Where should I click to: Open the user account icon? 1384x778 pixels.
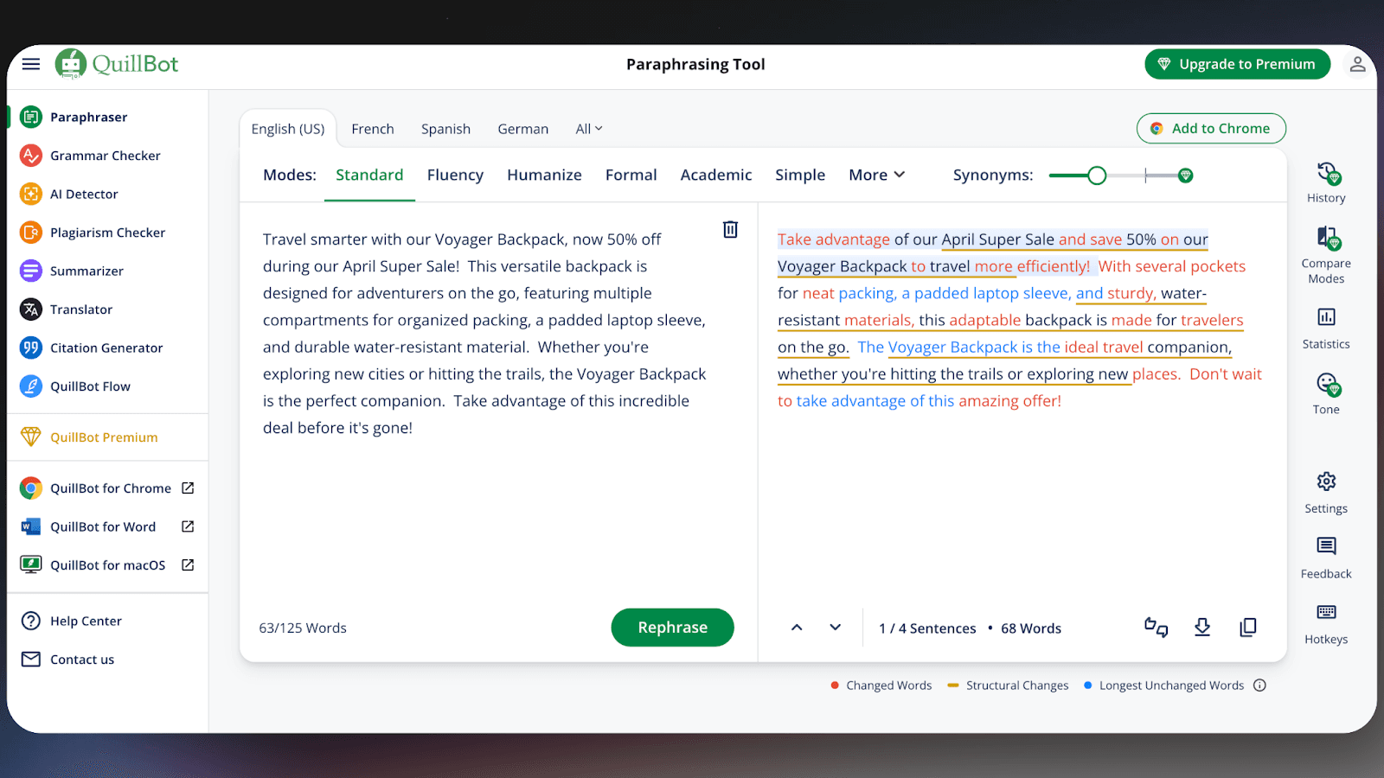coord(1357,64)
